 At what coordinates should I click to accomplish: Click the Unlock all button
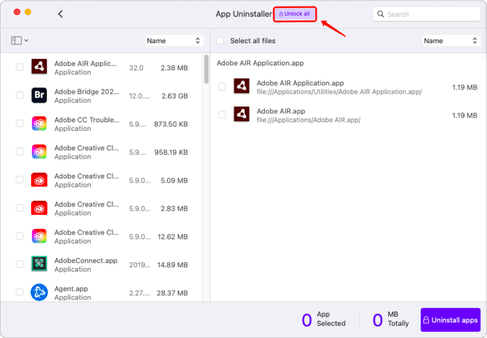295,14
